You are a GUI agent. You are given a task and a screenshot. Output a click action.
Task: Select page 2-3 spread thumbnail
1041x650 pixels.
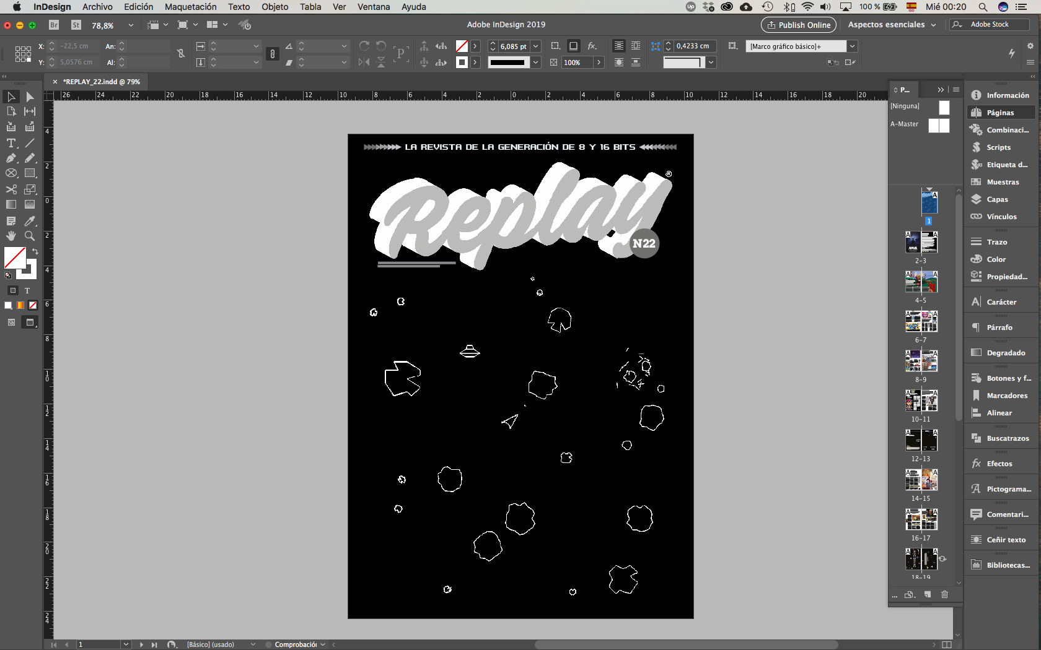coord(921,242)
